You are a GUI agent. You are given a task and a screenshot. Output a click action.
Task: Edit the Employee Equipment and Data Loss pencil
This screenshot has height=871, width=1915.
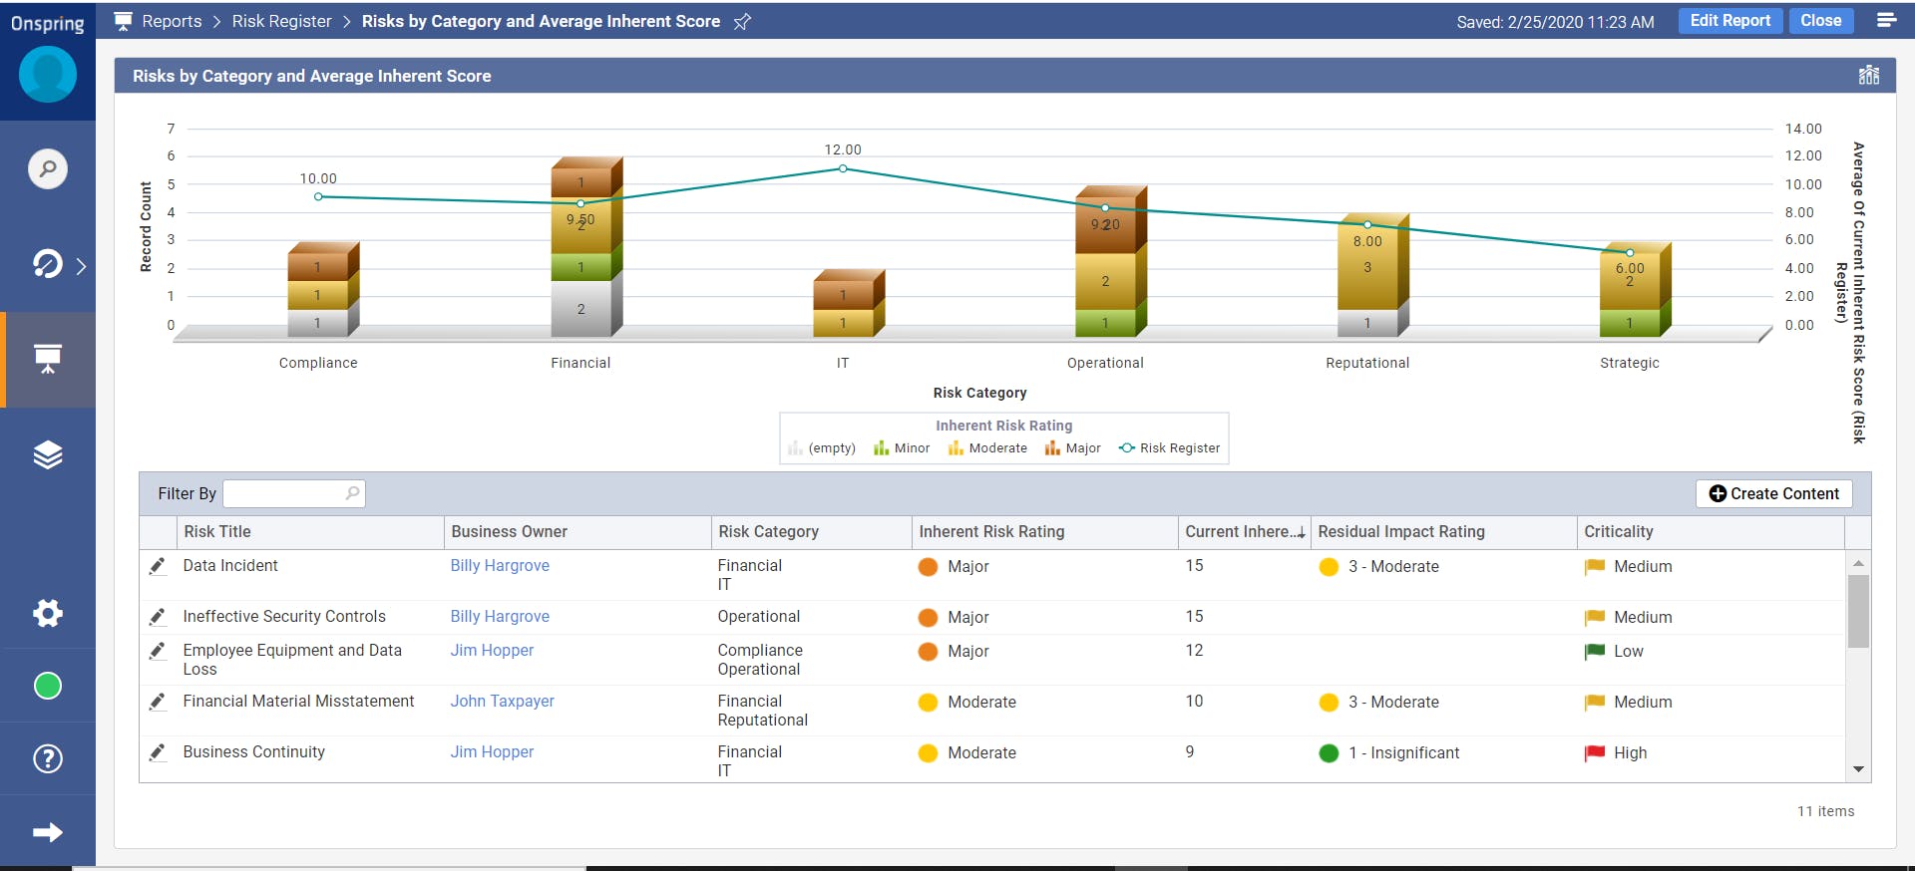[x=157, y=651]
